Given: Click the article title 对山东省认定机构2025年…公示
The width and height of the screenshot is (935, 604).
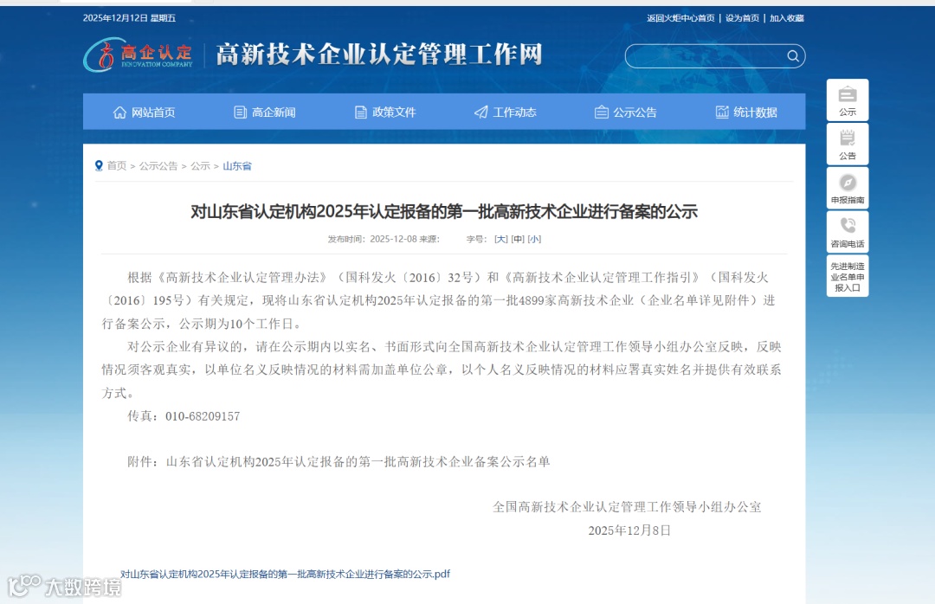Looking at the screenshot, I should [444, 212].
